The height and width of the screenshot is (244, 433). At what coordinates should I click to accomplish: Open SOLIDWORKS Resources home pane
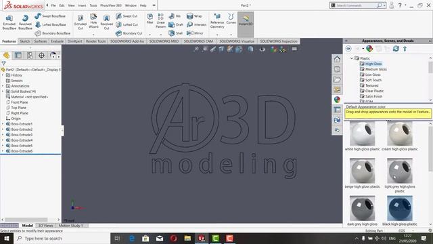(337, 59)
